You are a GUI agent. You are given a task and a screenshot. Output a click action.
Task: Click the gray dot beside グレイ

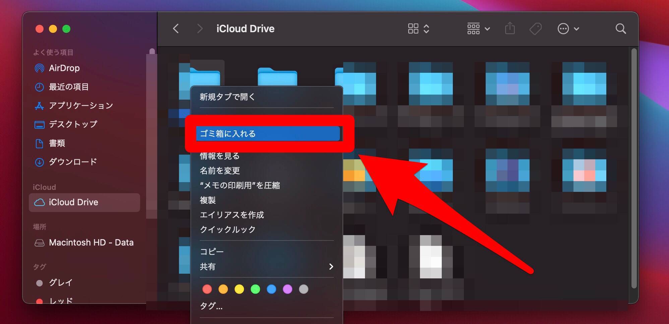click(40, 283)
